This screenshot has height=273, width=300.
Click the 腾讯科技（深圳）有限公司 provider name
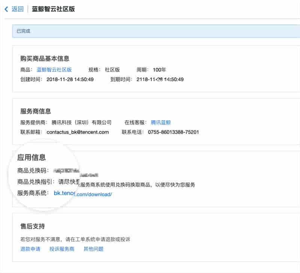(81, 122)
